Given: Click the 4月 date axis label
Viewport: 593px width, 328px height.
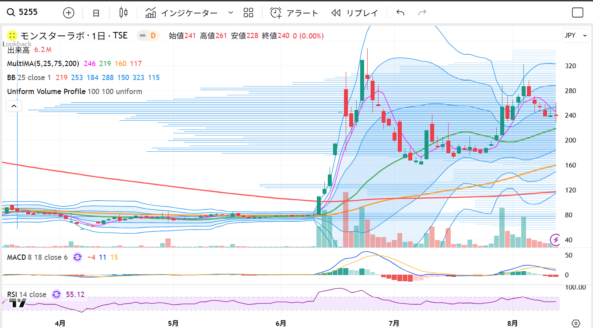Looking at the screenshot, I should 60,323.
